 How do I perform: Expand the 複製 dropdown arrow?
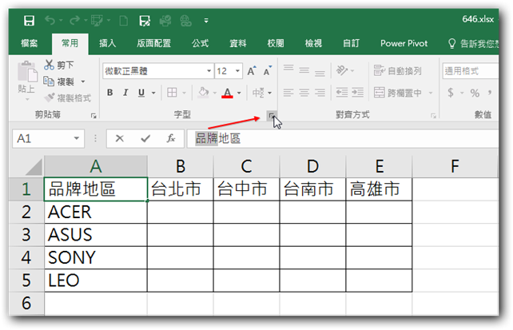point(83,82)
